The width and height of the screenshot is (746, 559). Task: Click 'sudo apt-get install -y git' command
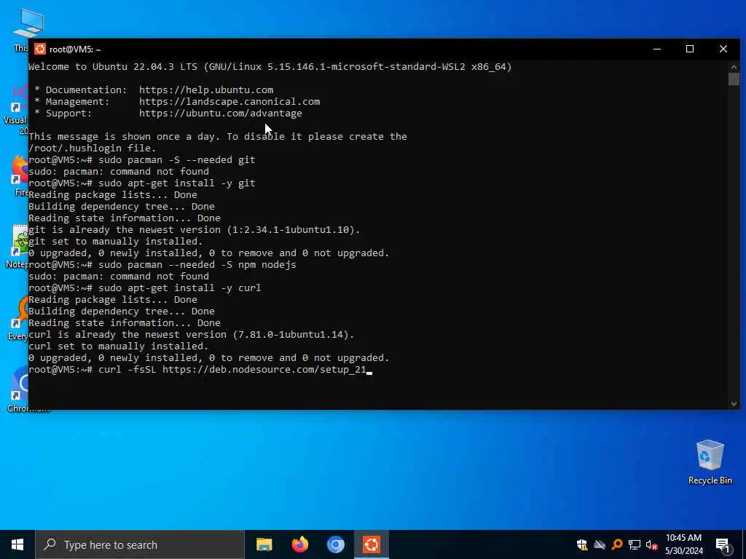176,183
